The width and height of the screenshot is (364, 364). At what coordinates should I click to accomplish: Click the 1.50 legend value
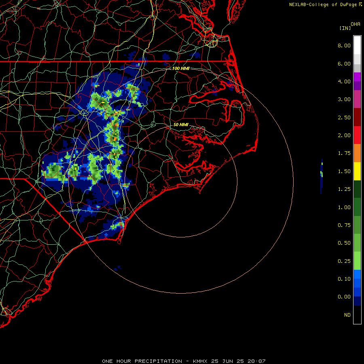[344, 171]
